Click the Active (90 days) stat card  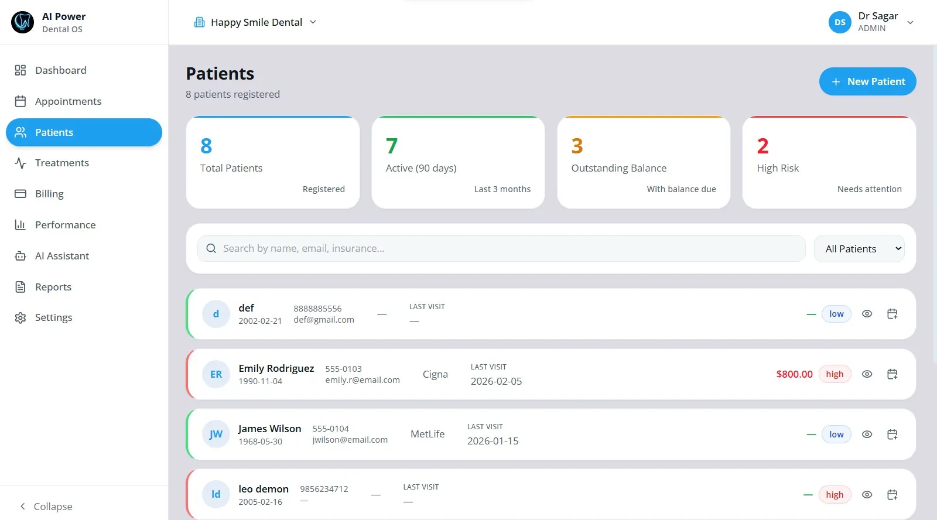(458, 162)
